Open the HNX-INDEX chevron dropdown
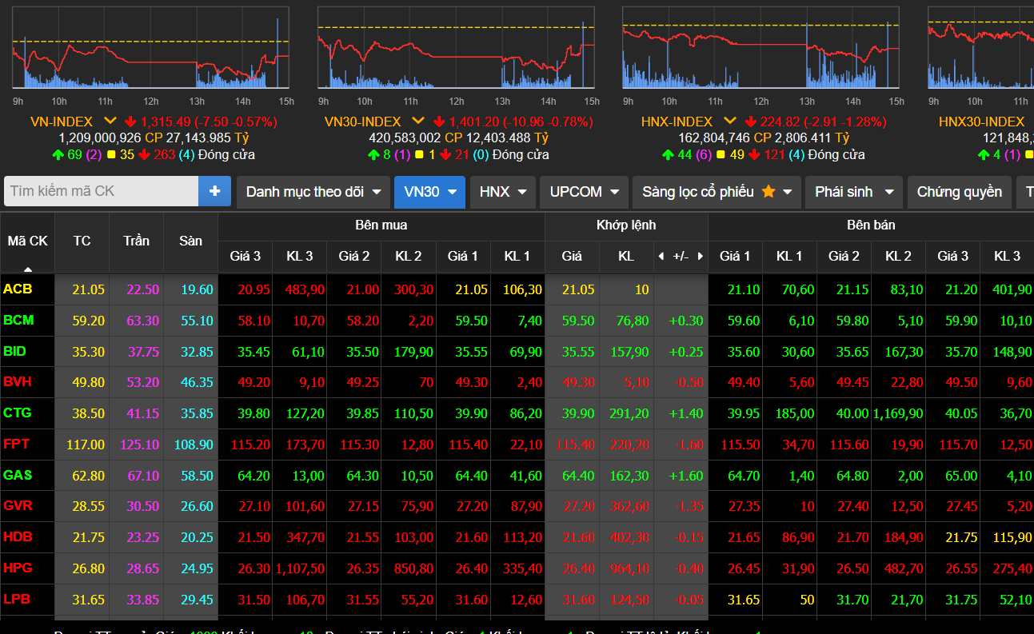Viewport: 1034px width, 634px height. [x=729, y=122]
